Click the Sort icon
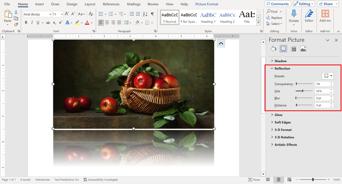This screenshot has height=189, width=342. point(145,14)
